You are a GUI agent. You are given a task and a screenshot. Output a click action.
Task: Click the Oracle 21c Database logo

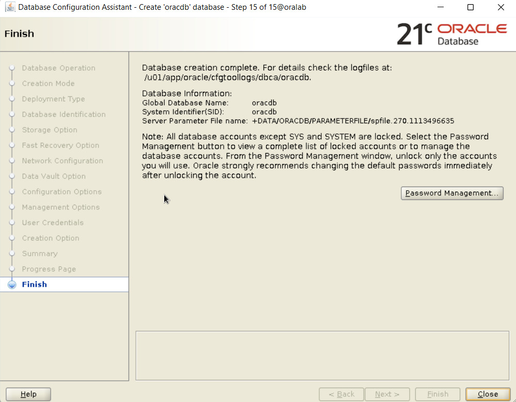tap(451, 34)
